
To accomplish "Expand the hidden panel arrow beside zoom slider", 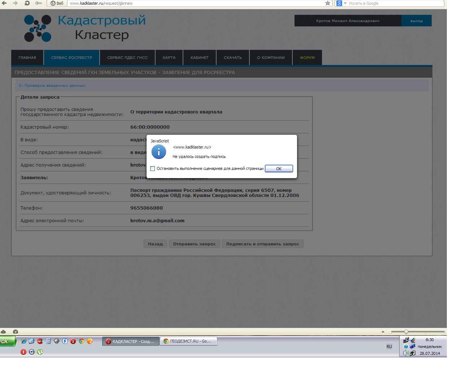I will pos(383,332).
